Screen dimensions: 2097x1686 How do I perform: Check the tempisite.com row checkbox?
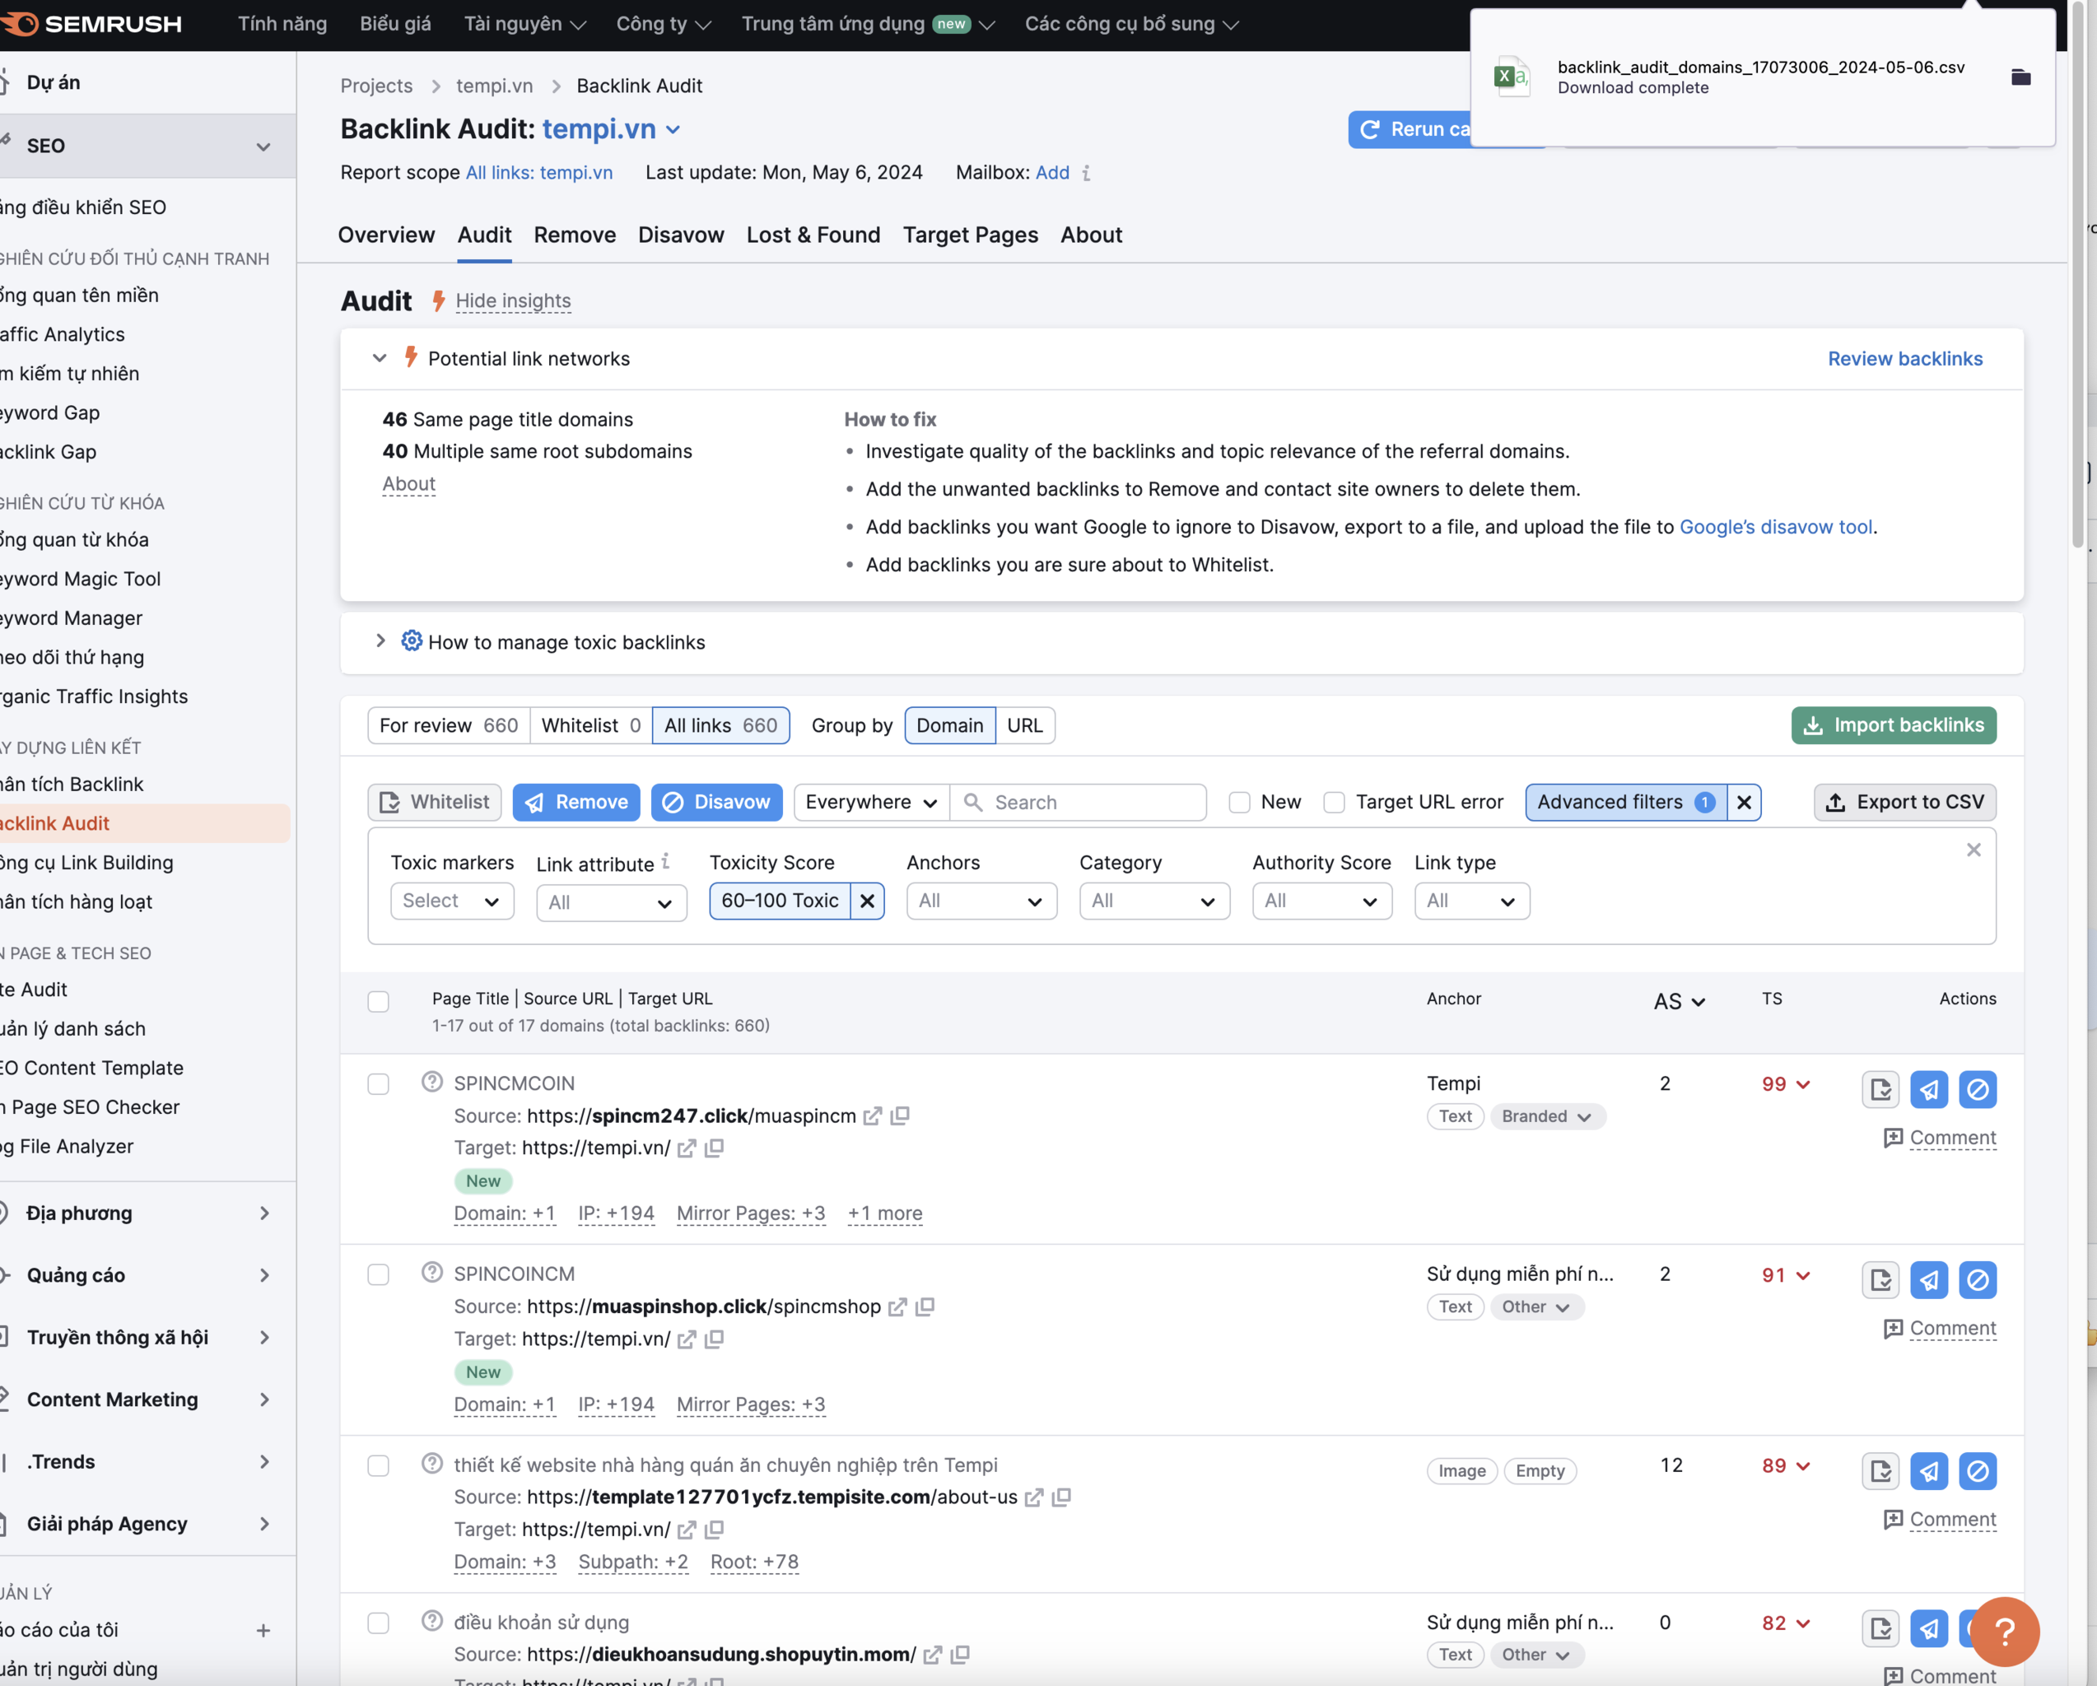tap(379, 1465)
